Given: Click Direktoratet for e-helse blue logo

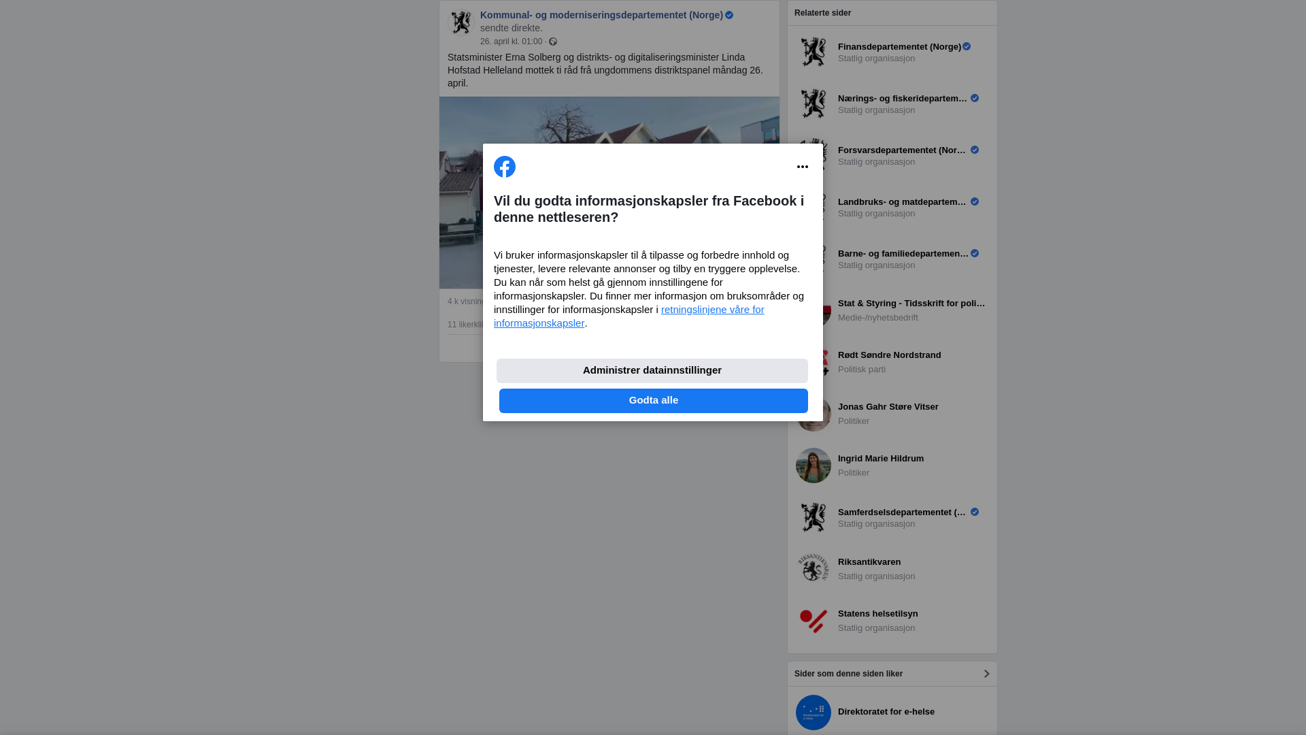Looking at the screenshot, I should tap(814, 713).
